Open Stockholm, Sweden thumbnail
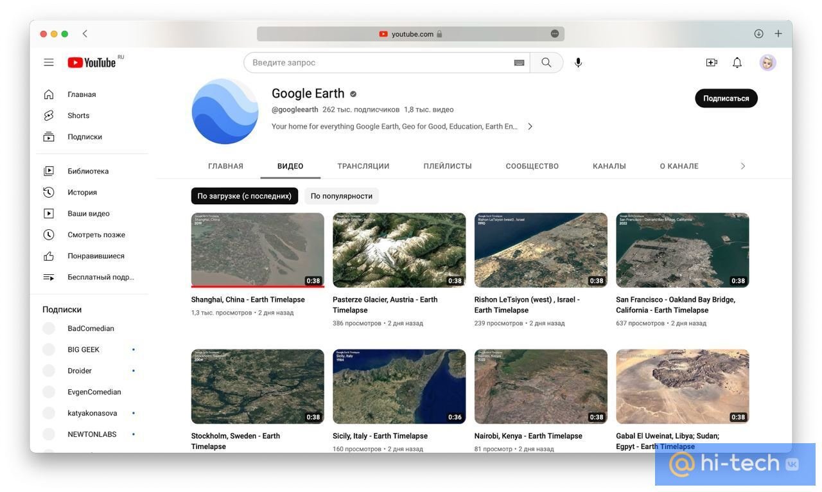The width and height of the screenshot is (822, 492). point(258,386)
